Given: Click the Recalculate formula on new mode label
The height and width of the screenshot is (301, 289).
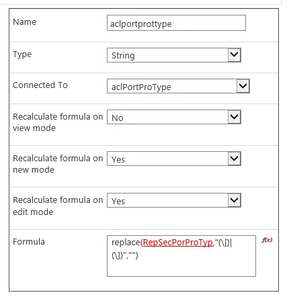Looking at the screenshot, I should point(58,164).
